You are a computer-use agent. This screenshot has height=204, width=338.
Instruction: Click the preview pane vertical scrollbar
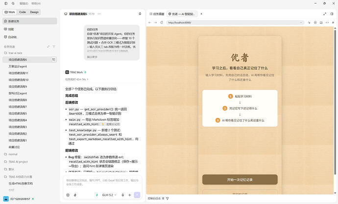pos(335,102)
